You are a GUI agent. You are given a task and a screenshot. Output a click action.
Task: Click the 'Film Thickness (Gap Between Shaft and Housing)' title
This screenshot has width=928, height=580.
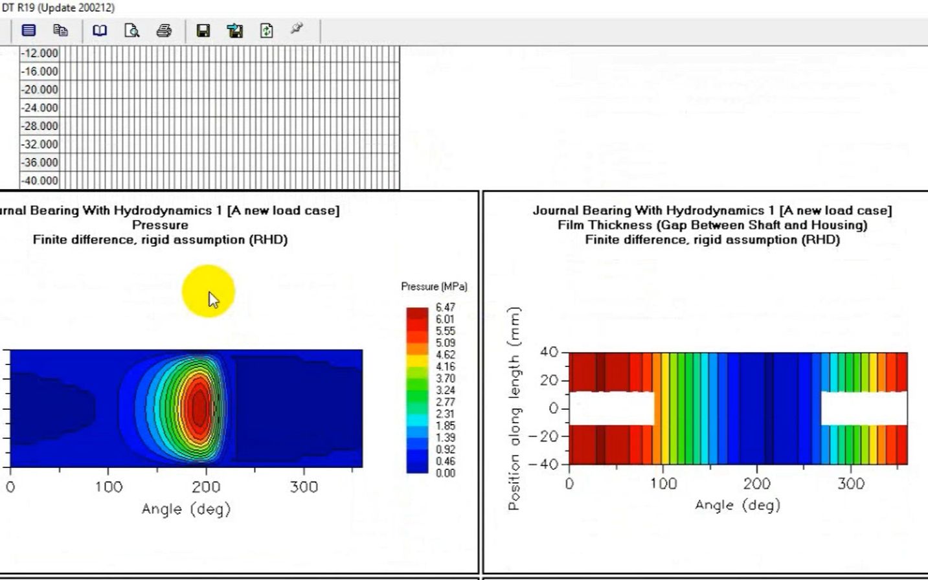[x=712, y=225]
